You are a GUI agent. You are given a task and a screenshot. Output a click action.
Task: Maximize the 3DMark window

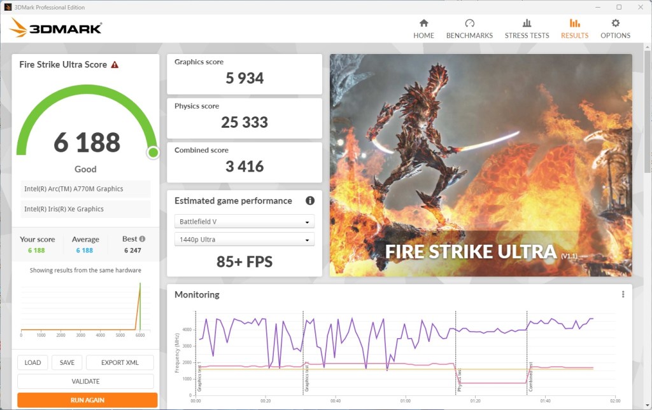point(619,7)
